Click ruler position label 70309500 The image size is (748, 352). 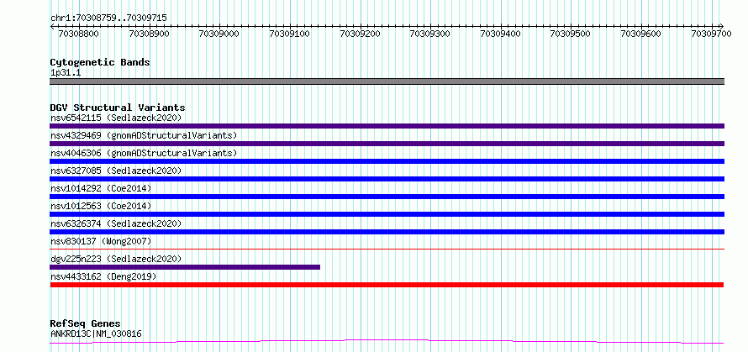point(570,34)
